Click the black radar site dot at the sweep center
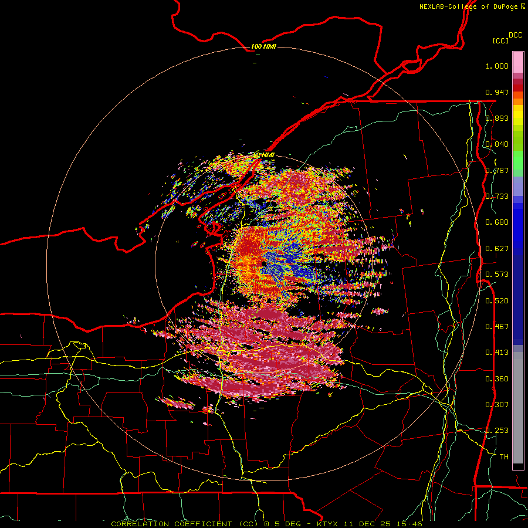The height and width of the screenshot is (528, 528). point(263,263)
